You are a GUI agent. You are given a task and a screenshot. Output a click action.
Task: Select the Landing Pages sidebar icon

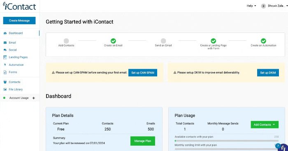[x=5, y=57]
